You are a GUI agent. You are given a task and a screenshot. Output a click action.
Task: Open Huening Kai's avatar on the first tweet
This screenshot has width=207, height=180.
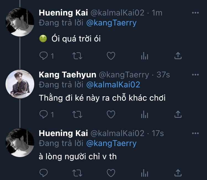coord(20,22)
